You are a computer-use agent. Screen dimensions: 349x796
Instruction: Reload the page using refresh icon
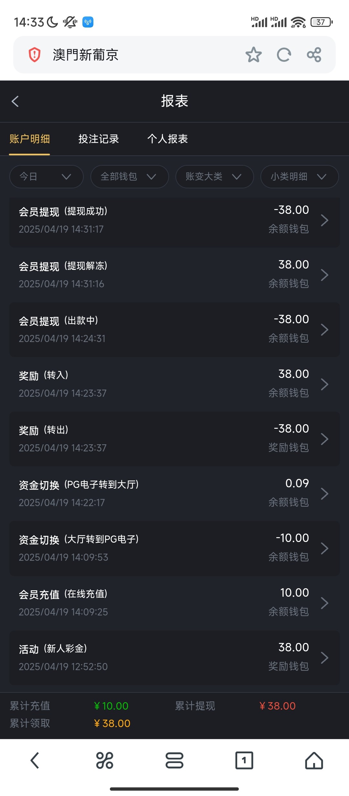click(284, 55)
